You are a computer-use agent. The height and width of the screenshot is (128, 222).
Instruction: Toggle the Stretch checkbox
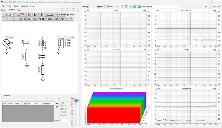tap(67, 15)
